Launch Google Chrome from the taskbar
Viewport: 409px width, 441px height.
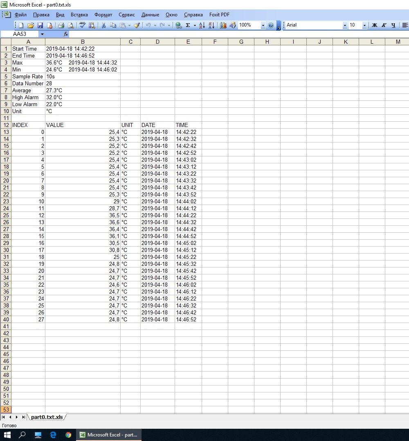pos(68,435)
